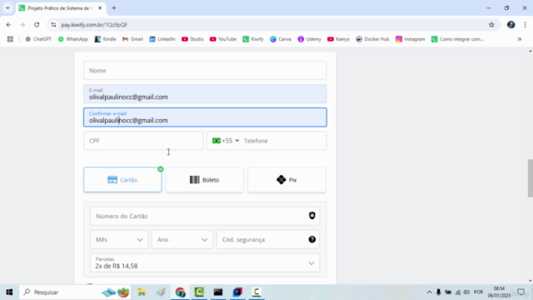Click the POR language indicator
Screen dimensions: 533x300
(x=478, y=292)
